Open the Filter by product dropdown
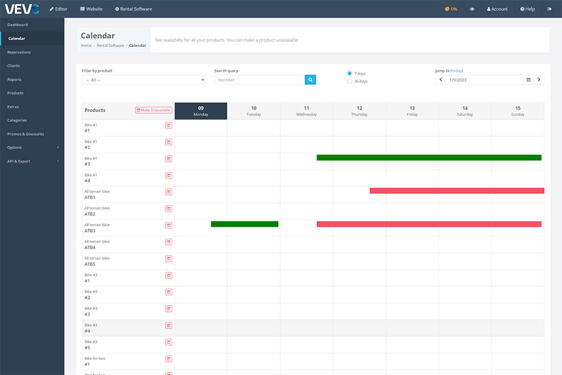 144,79
